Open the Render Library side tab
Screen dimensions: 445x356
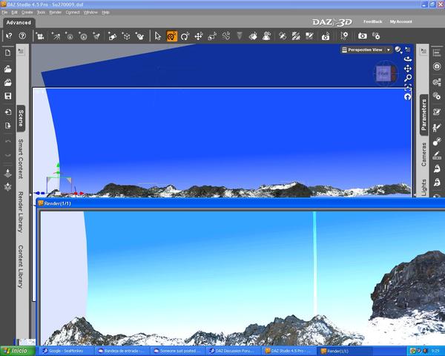pos(21,212)
